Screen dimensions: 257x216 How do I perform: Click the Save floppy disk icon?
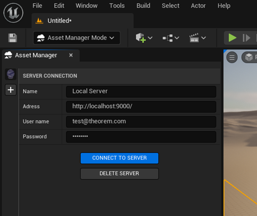pos(12,38)
